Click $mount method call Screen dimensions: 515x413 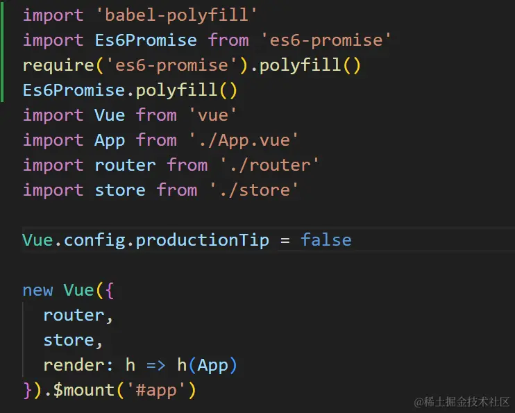click(83, 390)
